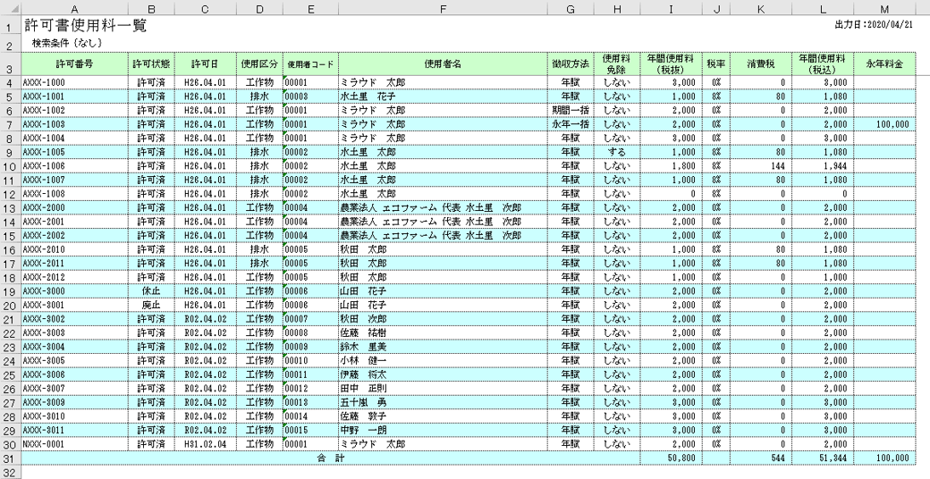The height and width of the screenshot is (479, 930).
Task: Click the title cell 許可書使用料一覧
Action: click(x=86, y=26)
